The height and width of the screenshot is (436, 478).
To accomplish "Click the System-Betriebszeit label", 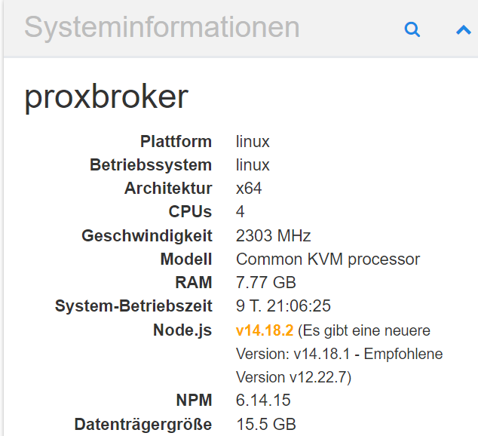I will pos(133,306).
